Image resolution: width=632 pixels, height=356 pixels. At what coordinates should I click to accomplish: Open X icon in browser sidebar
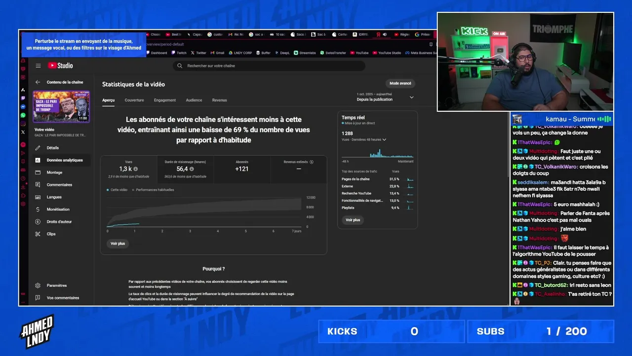(23, 132)
